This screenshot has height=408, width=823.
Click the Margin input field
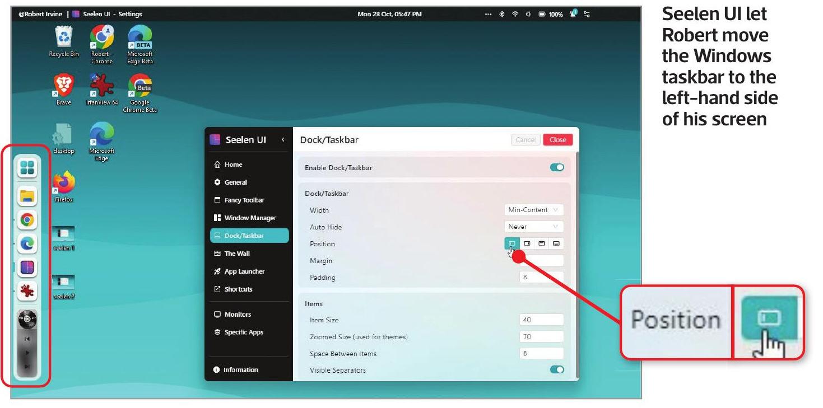click(x=542, y=260)
